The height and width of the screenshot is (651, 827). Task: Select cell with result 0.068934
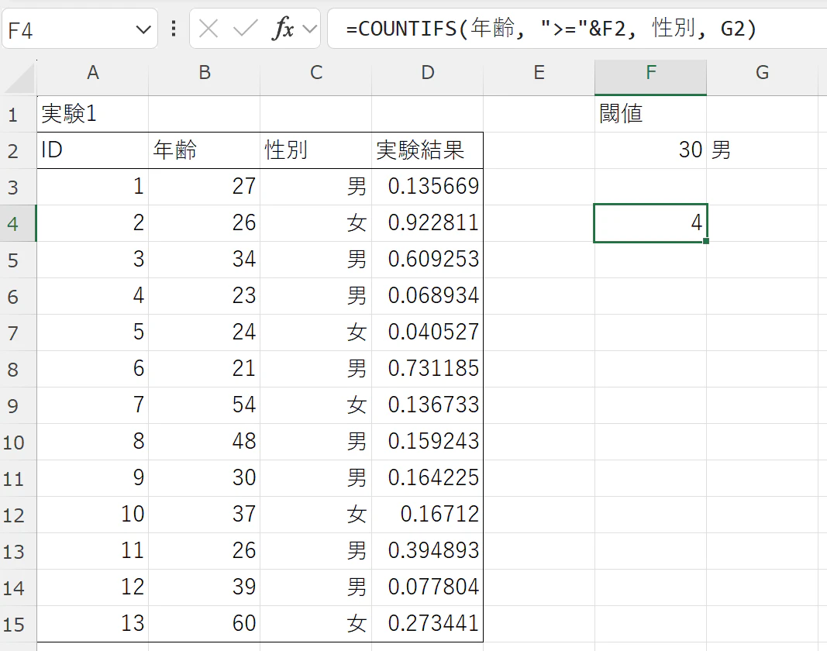[428, 296]
